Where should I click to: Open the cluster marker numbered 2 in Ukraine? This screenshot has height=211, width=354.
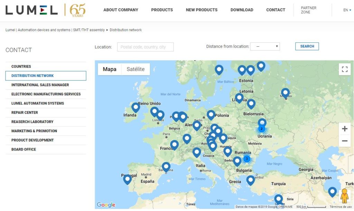tap(261, 129)
